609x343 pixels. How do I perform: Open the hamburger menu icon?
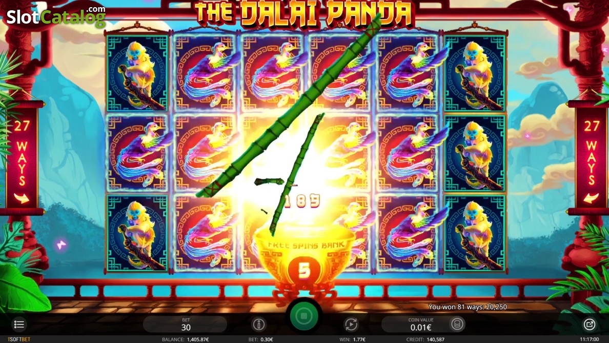[18, 324]
